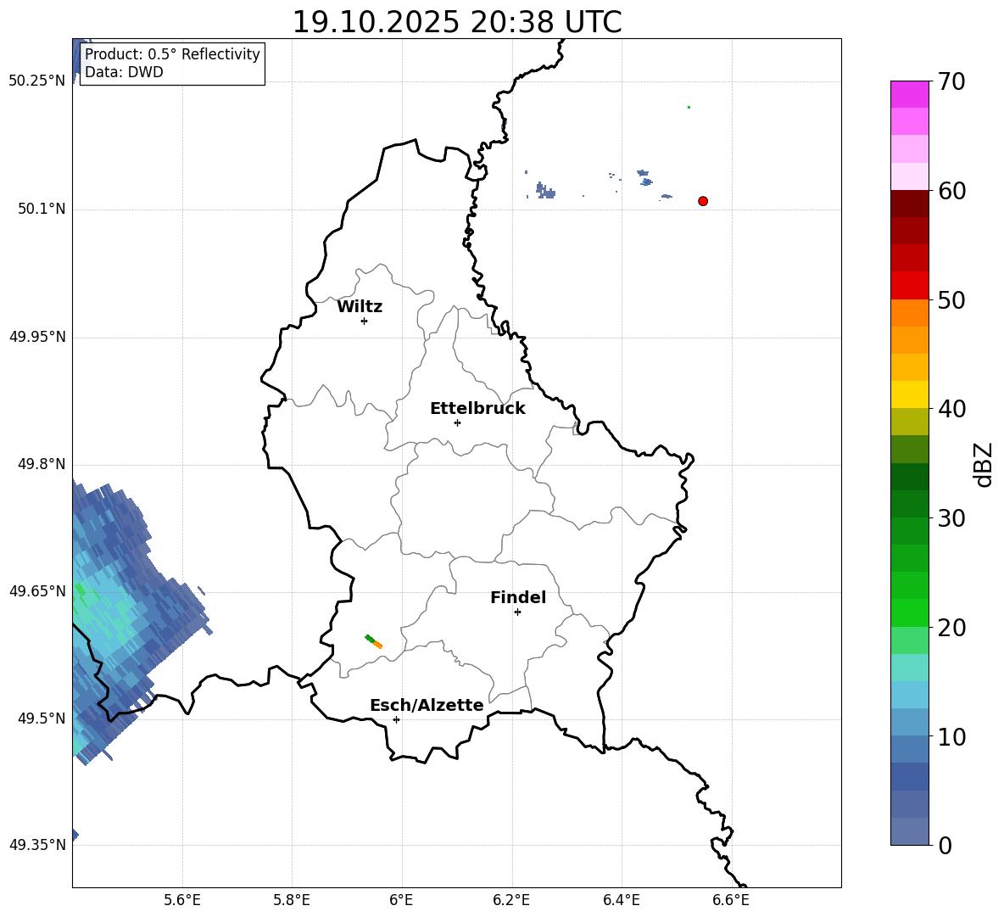Image resolution: width=1004 pixels, height=917 pixels.
Task: Click the 5.8°E longitude label
Action: click(292, 900)
